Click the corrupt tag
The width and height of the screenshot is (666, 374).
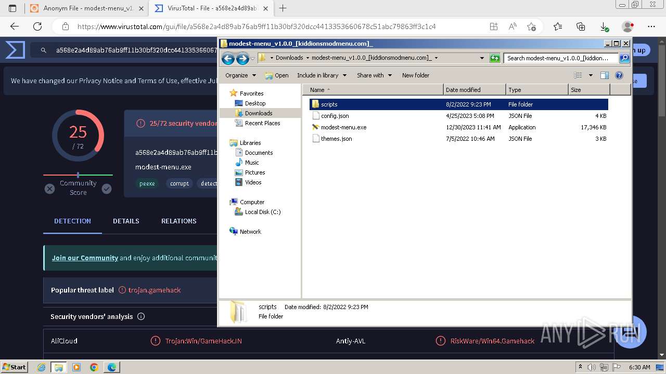click(180, 183)
